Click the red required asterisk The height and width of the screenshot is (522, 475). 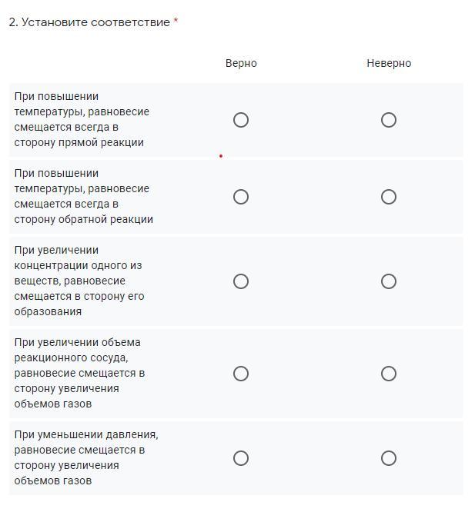click(x=176, y=21)
